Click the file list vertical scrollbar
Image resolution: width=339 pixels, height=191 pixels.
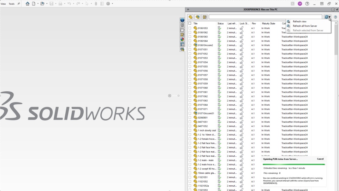336,39
